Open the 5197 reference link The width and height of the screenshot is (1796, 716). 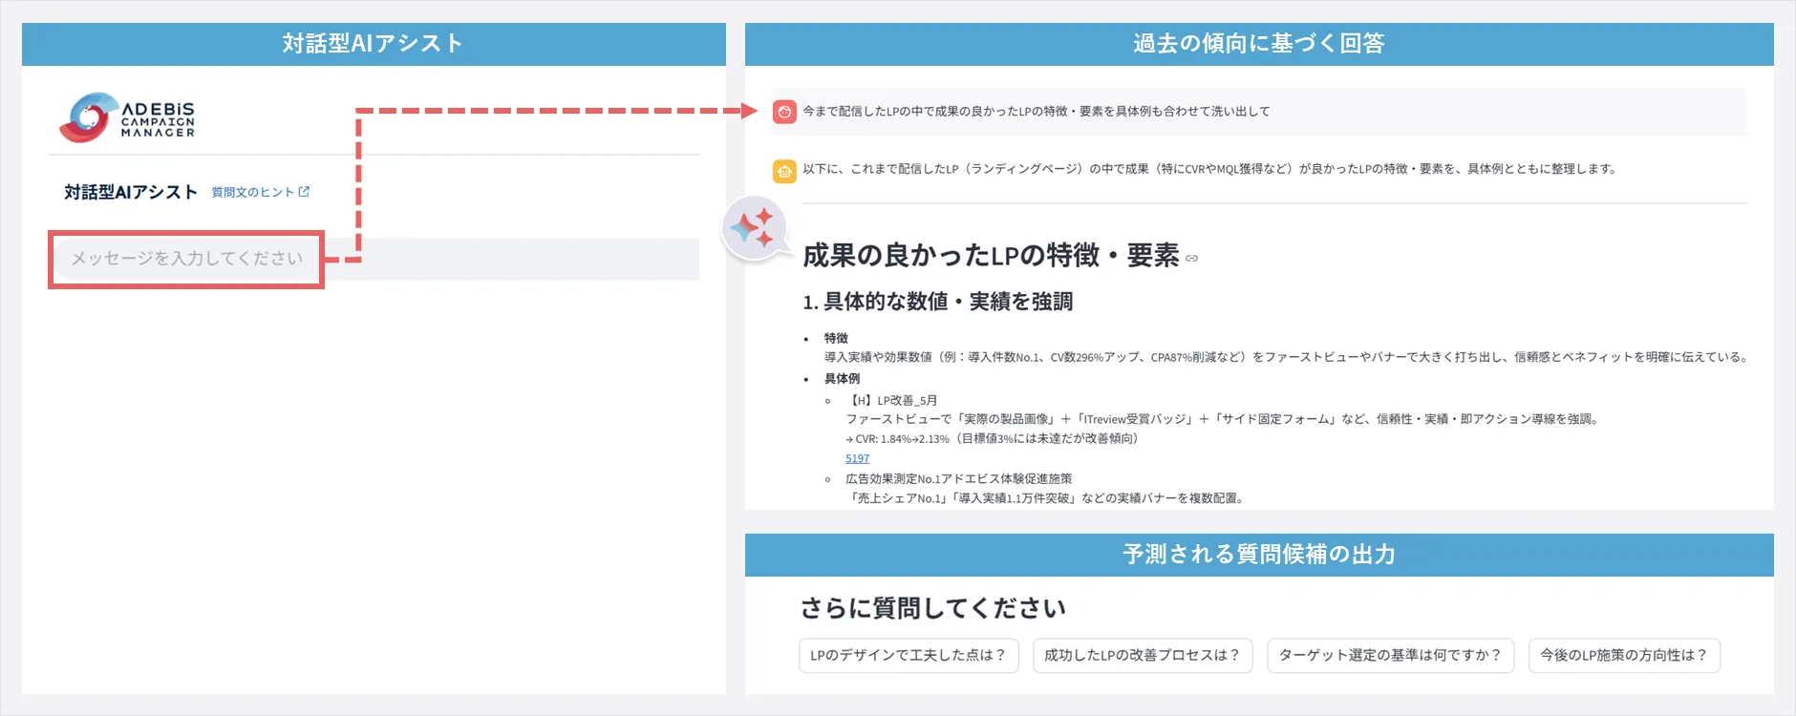click(x=857, y=458)
